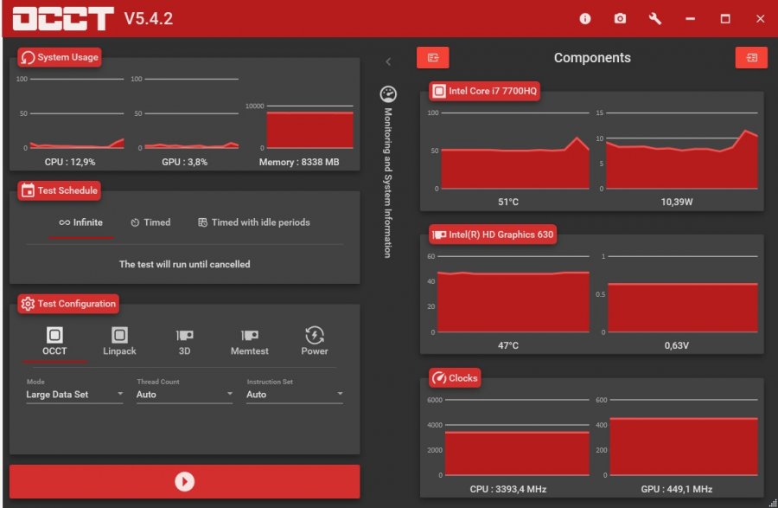
Task: Switch to the Timed schedule tab
Action: pyautogui.click(x=150, y=223)
